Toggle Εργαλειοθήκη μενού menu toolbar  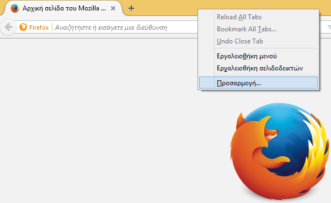point(258,56)
